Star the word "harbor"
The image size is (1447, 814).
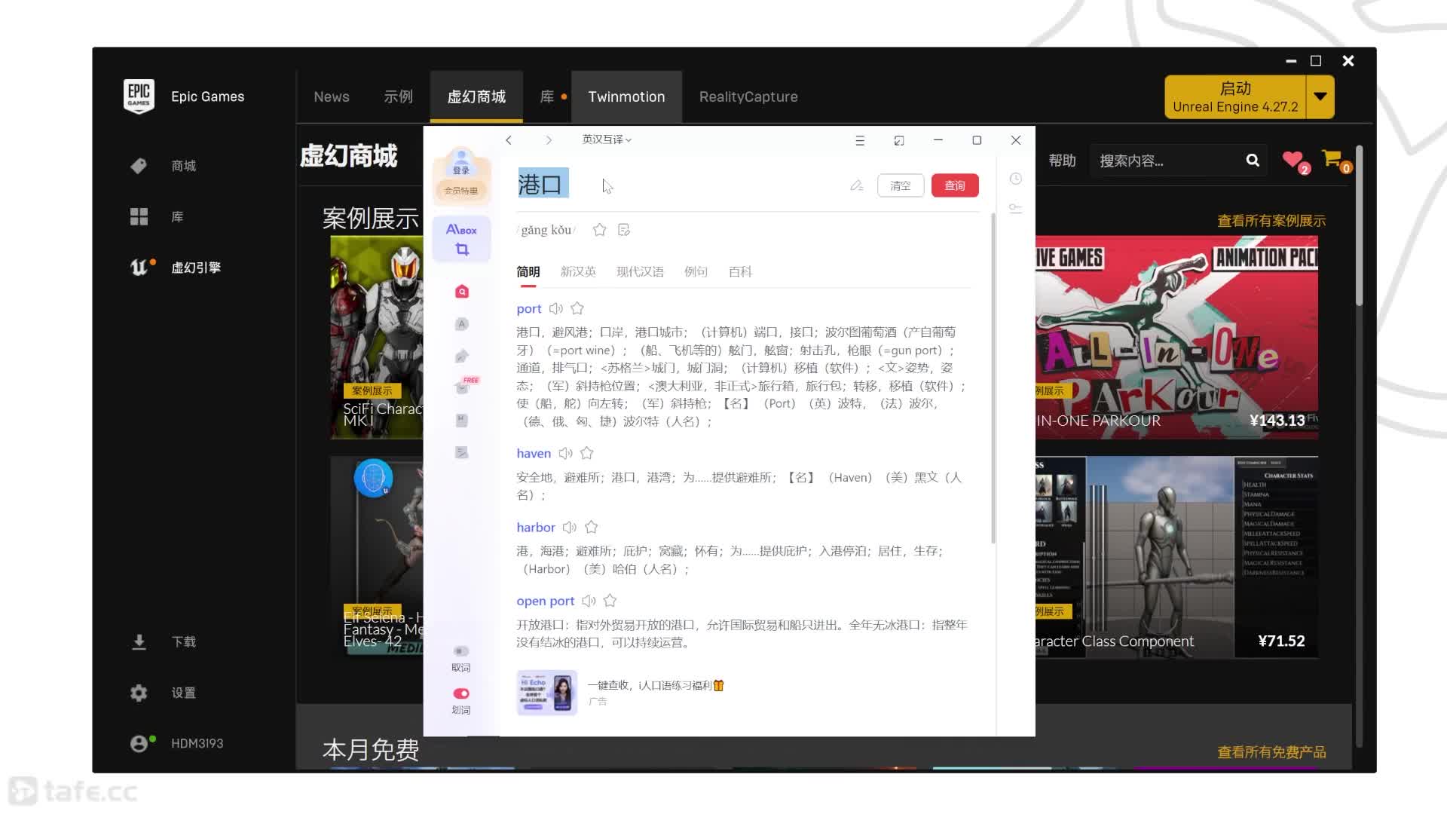click(x=592, y=528)
